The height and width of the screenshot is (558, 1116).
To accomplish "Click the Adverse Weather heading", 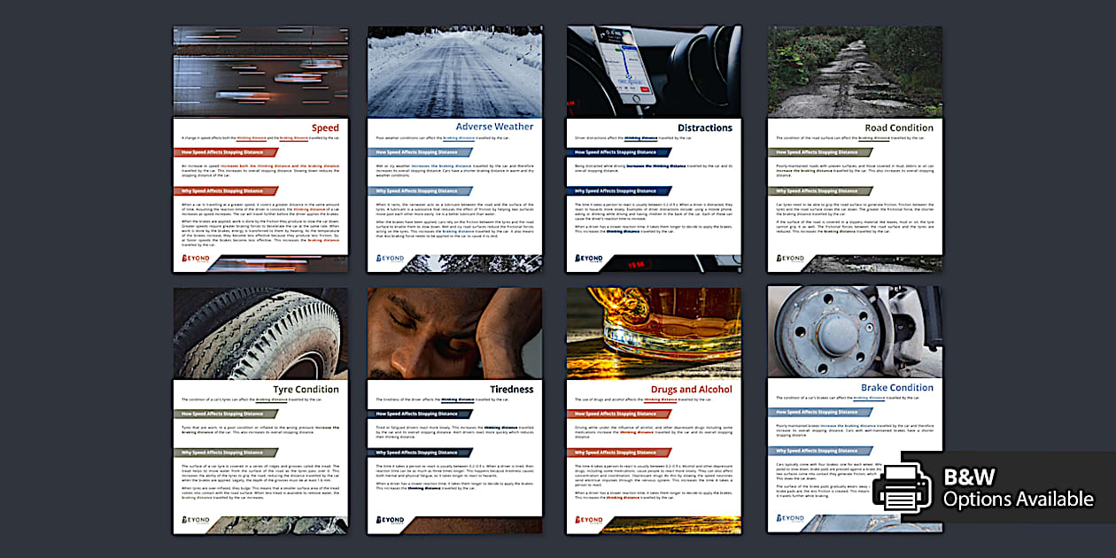I will pyautogui.click(x=494, y=127).
